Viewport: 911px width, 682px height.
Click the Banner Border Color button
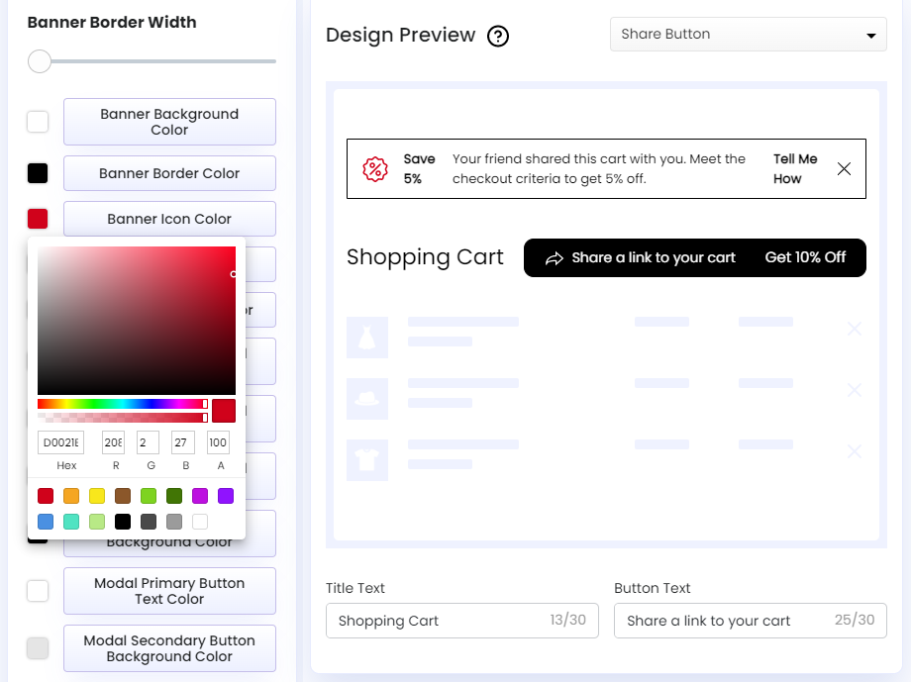[169, 173]
